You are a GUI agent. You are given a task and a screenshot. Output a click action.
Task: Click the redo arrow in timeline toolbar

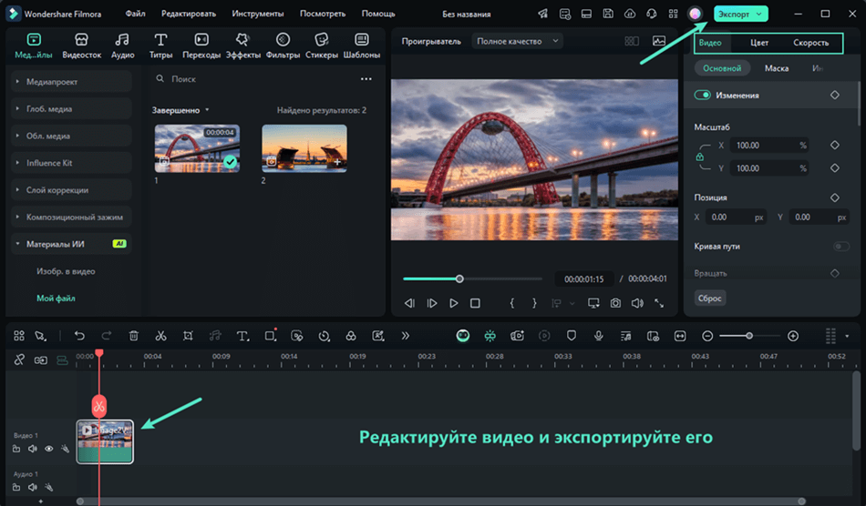[x=107, y=336]
